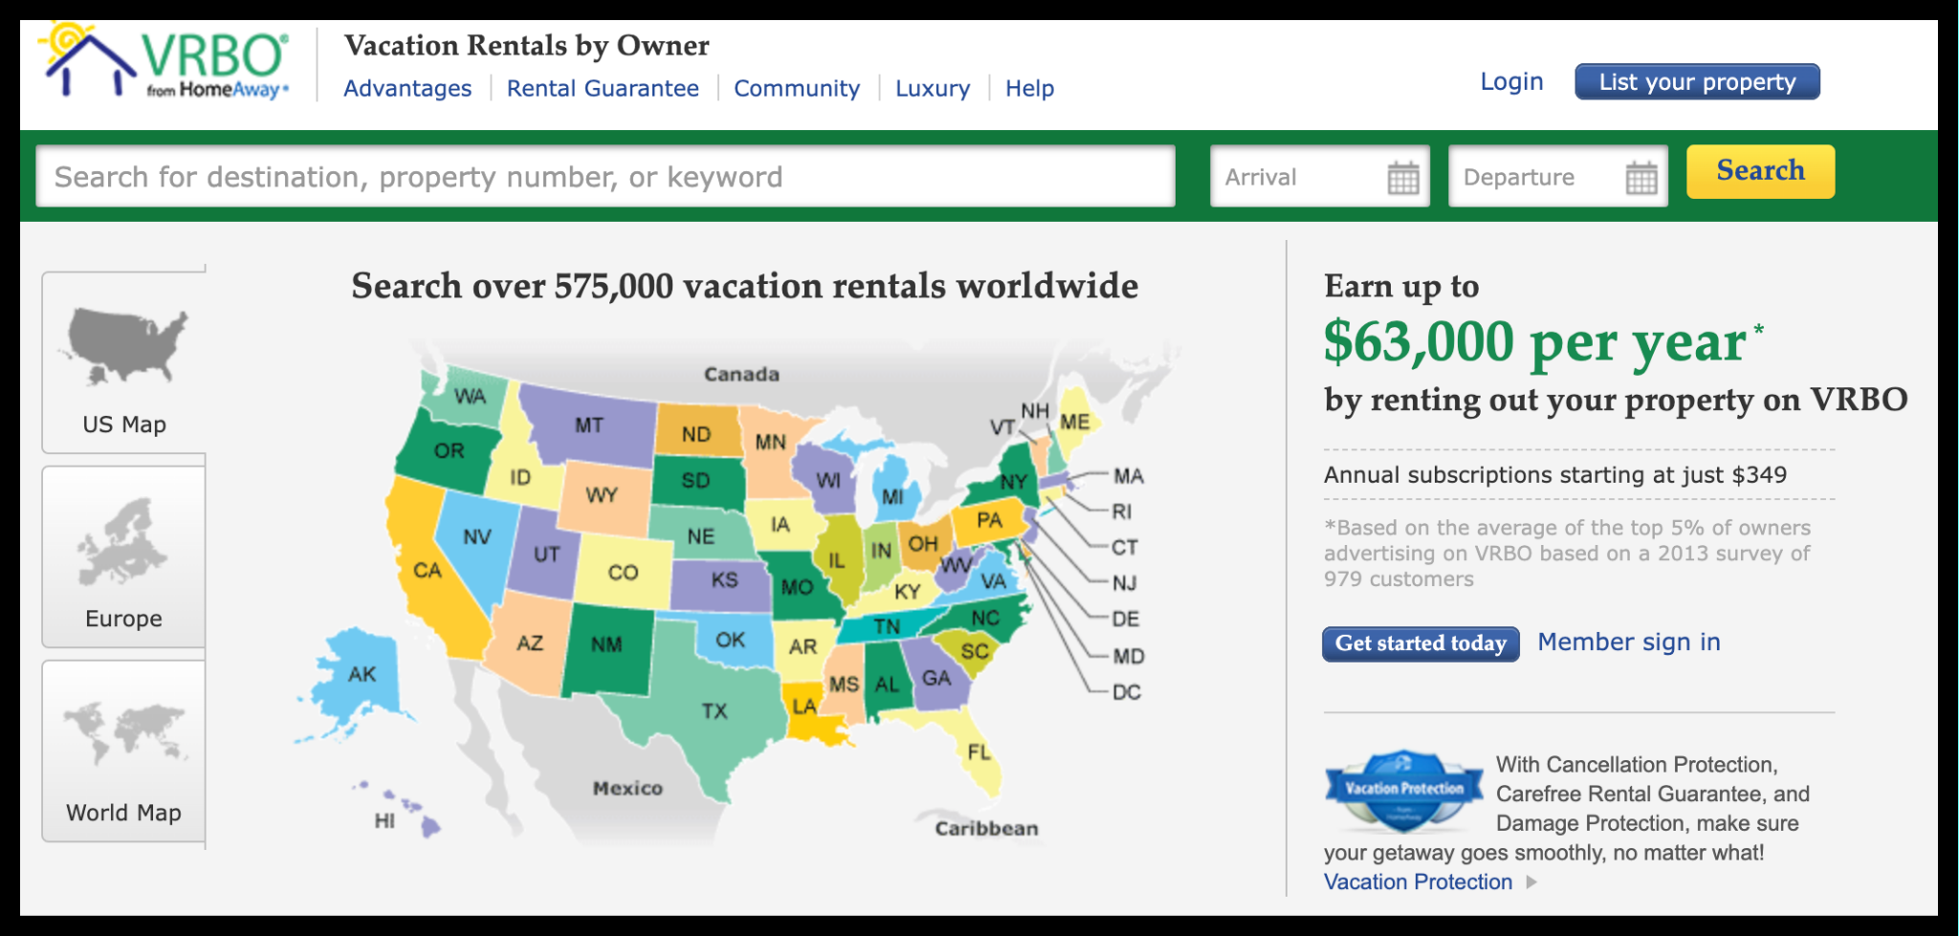This screenshot has width=1959, height=936.
Task: Go to the Community page
Action: [x=797, y=89]
